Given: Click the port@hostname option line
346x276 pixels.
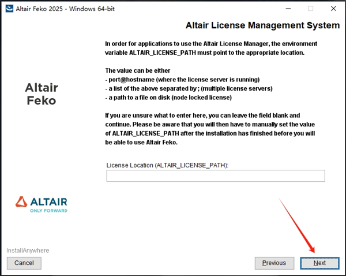Looking at the screenshot, I should tap(182, 79).
